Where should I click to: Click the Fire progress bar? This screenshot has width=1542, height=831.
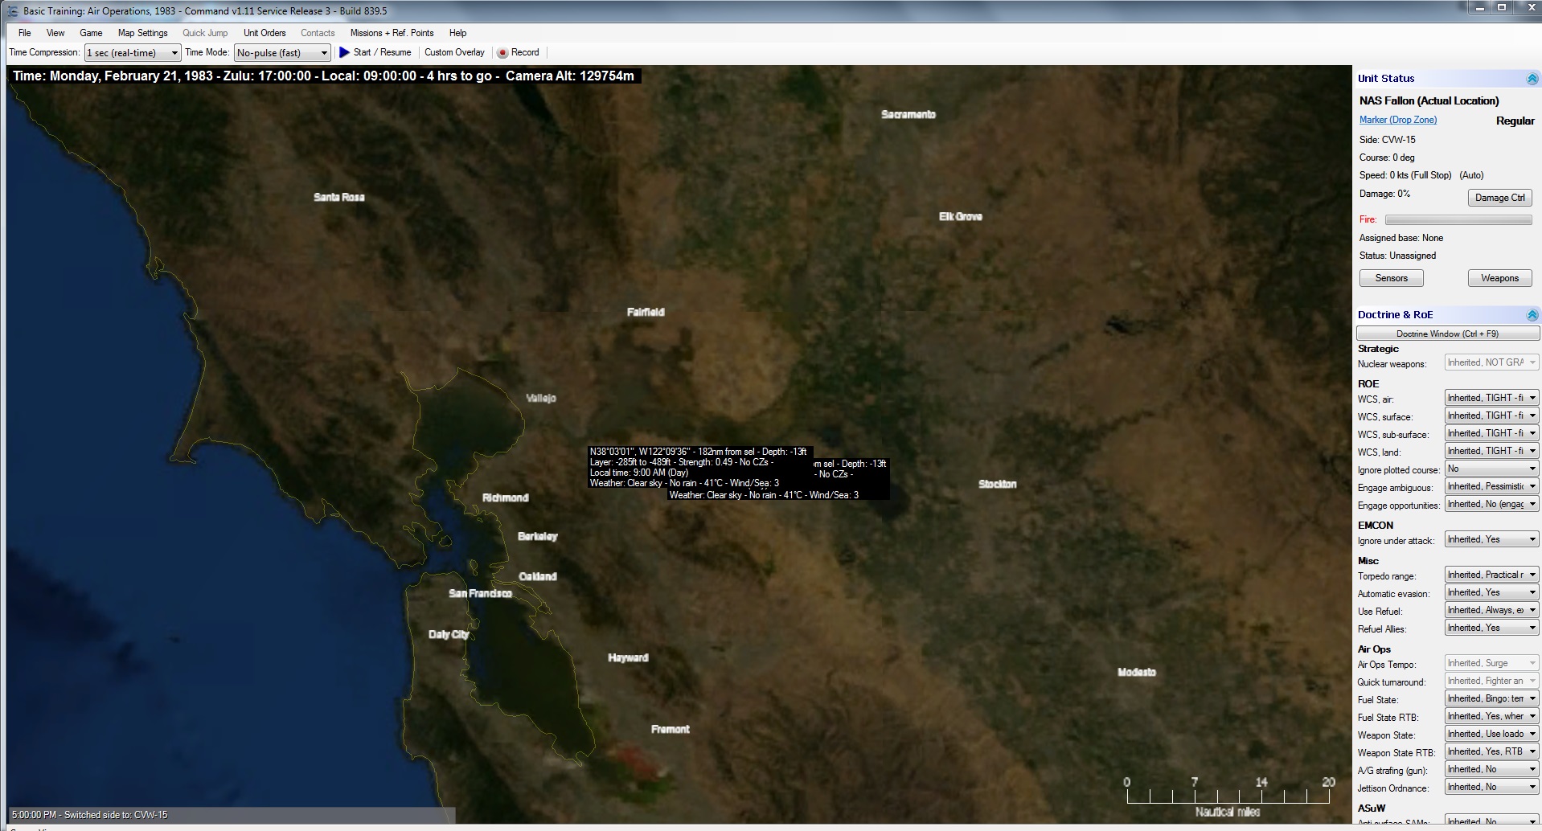[1458, 219]
